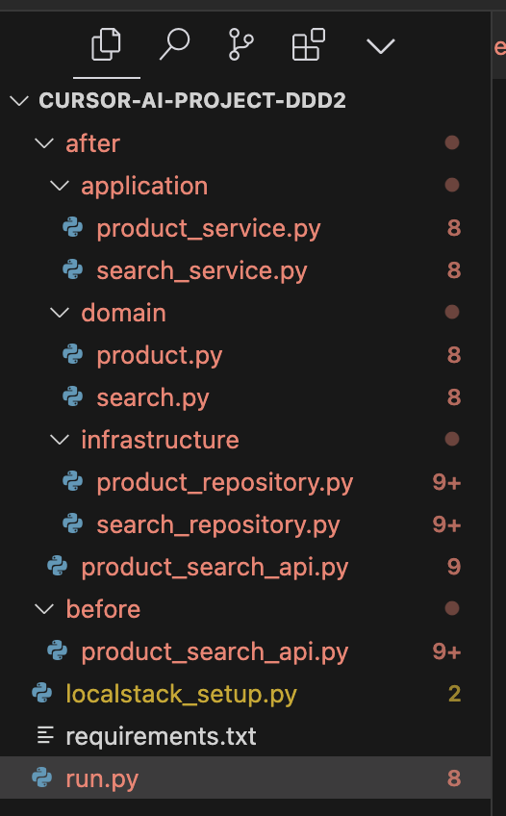The image size is (506, 816).
Task: Collapse the after folder chevron
Action: coord(44,143)
